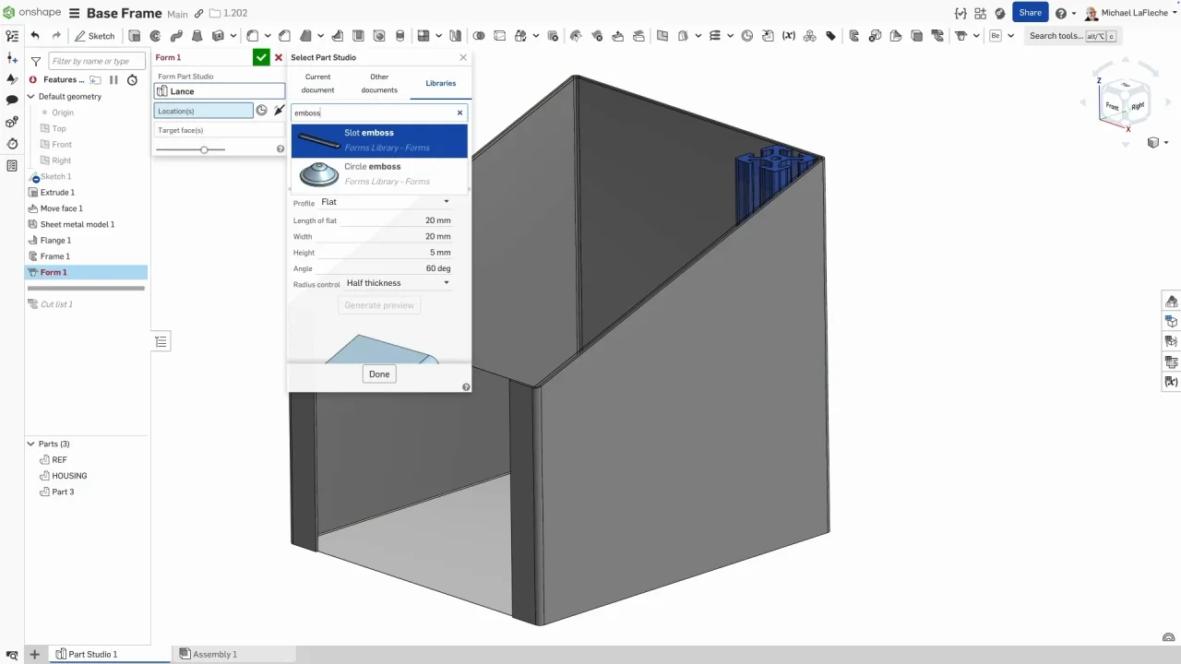Select the Extrude tool icon

(x=135, y=36)
